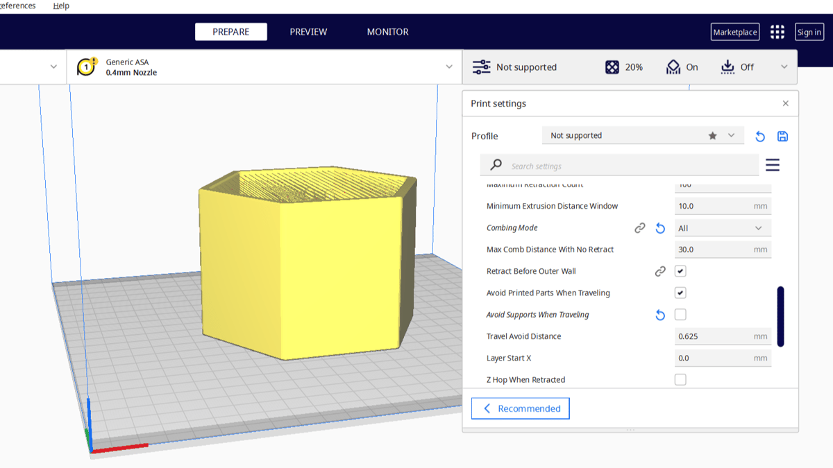Open the infill density settings icon
This screenshot has height=468, width=833.
pos(612,67)
